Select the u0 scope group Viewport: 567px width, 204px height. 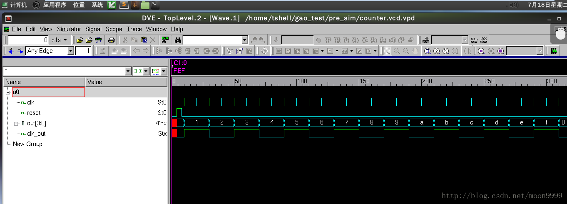click(x=48, y=92)
